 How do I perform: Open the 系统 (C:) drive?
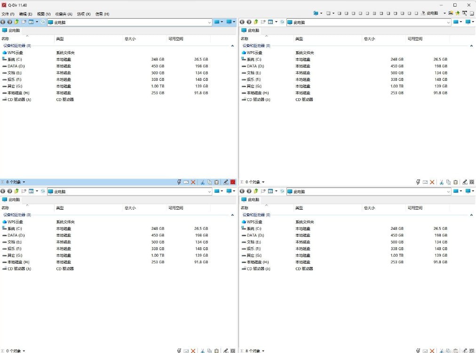click(x=14, y=59)
